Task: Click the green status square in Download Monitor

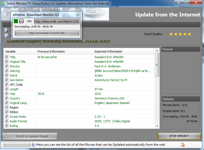Action: [16, 21]
